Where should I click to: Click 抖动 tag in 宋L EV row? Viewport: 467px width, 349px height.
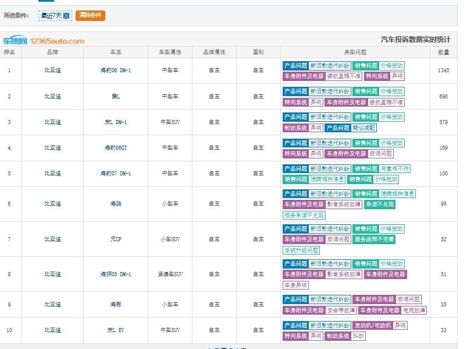(358, 336)
